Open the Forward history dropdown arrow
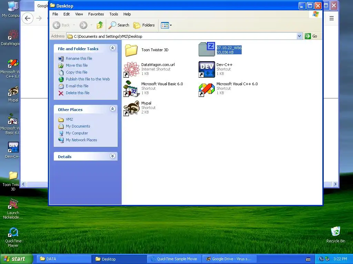The width and height of the screenshot is (353, 264). 91,25
